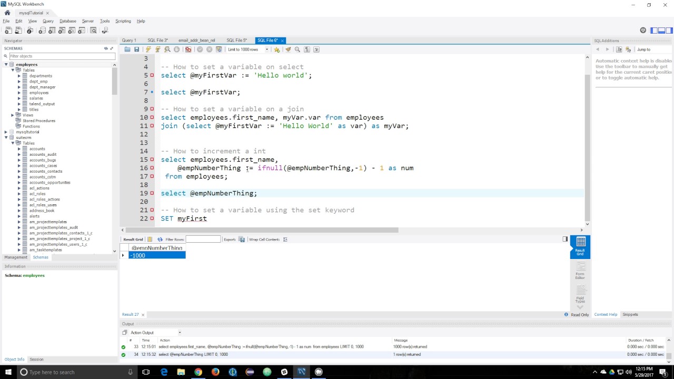Expand the departments table node
Screen dimensions: 674x379
pos(18,76)
